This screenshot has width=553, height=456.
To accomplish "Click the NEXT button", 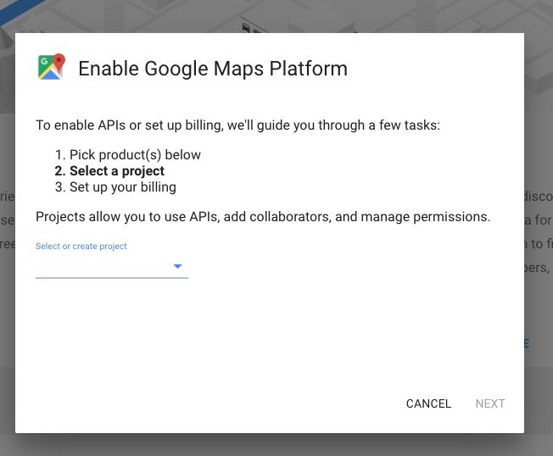I will click(x=490, y=403).
